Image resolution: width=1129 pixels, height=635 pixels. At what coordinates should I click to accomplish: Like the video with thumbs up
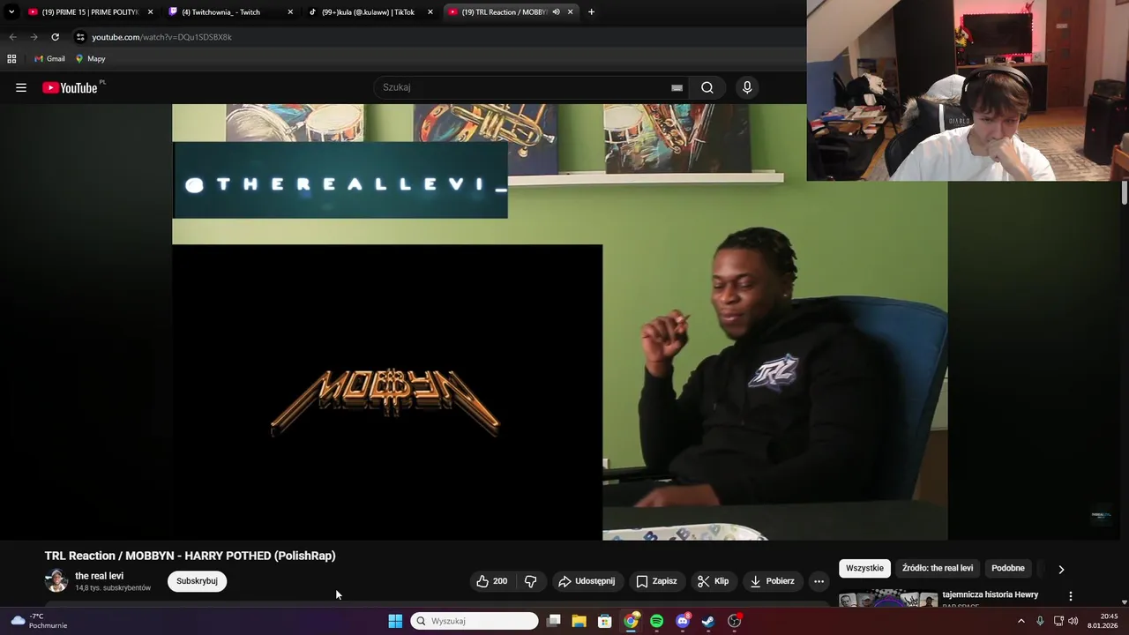pos(492,581)
